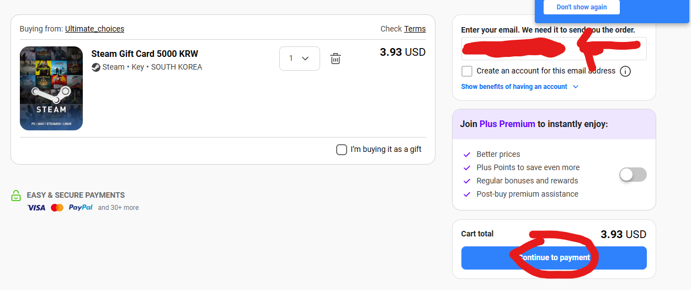The image size is (691, 290).
Task: Check "I'm buying it as a gift"
Action: (x=342, y=150)
